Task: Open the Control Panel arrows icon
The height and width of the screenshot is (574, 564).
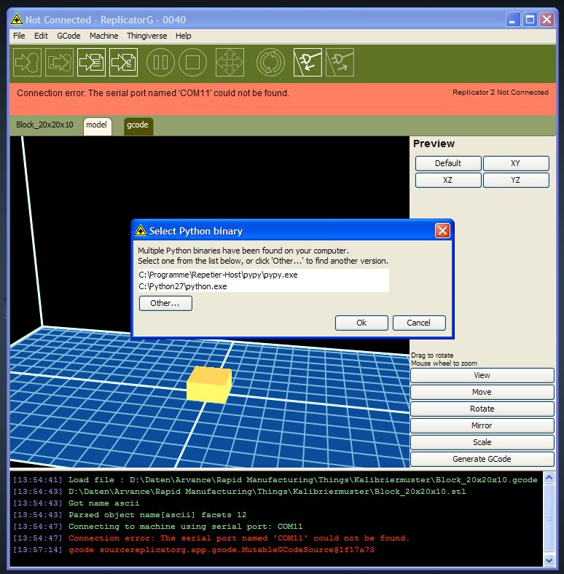Action: 230,62
